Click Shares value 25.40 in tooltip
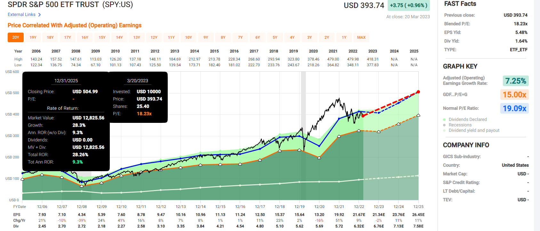 pyautogui.click(x=143, y=106)
